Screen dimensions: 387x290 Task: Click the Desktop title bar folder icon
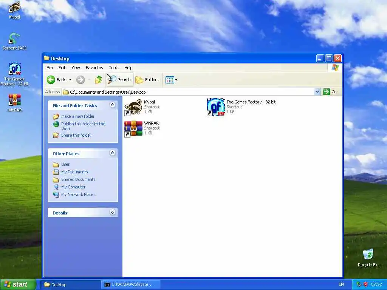coord(46,58)
